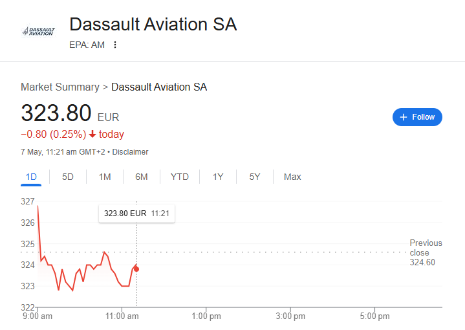Click the 1:00 pm time axis label
The height and width of the screenshot is (330, 465).
[x=206, y=316]
